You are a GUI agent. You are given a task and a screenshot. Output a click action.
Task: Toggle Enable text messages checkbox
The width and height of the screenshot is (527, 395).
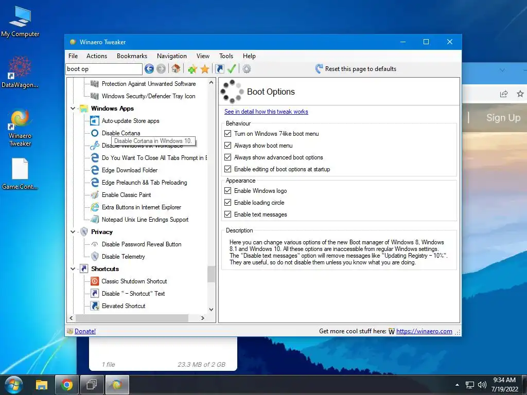click(x=228, y=214)
